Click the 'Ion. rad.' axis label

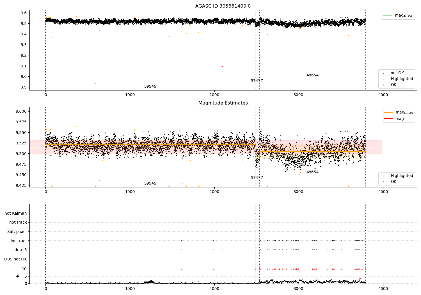point(19,241)
